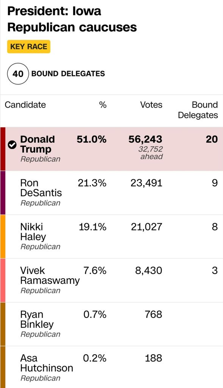Click the 40 bound delegates circle badge
Screen dimensions: 223x388
(18, 74)
